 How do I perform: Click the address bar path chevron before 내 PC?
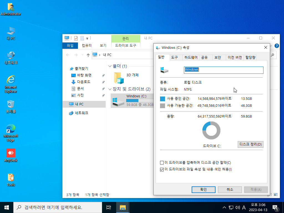(x=100, y=55)
